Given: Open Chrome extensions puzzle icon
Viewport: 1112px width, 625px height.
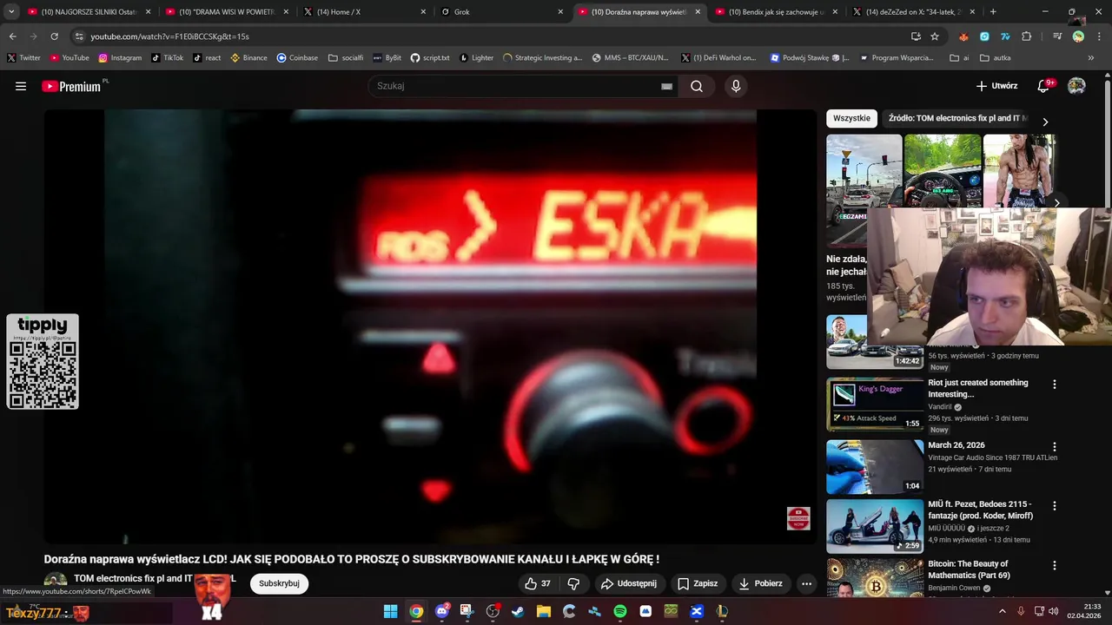Looking at the screenshot, I should (x=1027, y=36).
